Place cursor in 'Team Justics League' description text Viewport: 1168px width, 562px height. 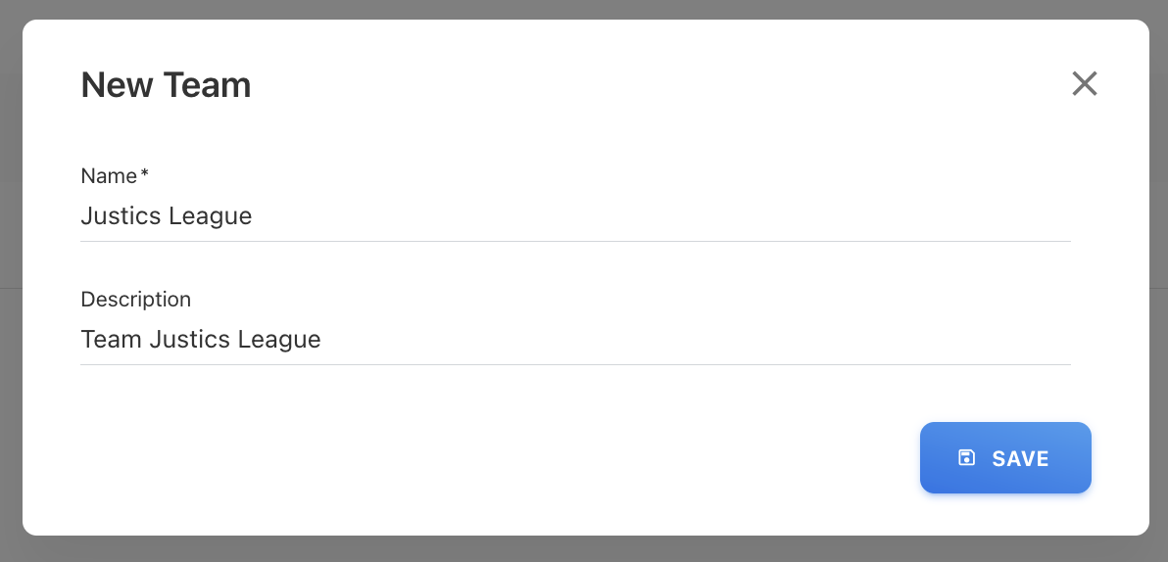point(200,340)
